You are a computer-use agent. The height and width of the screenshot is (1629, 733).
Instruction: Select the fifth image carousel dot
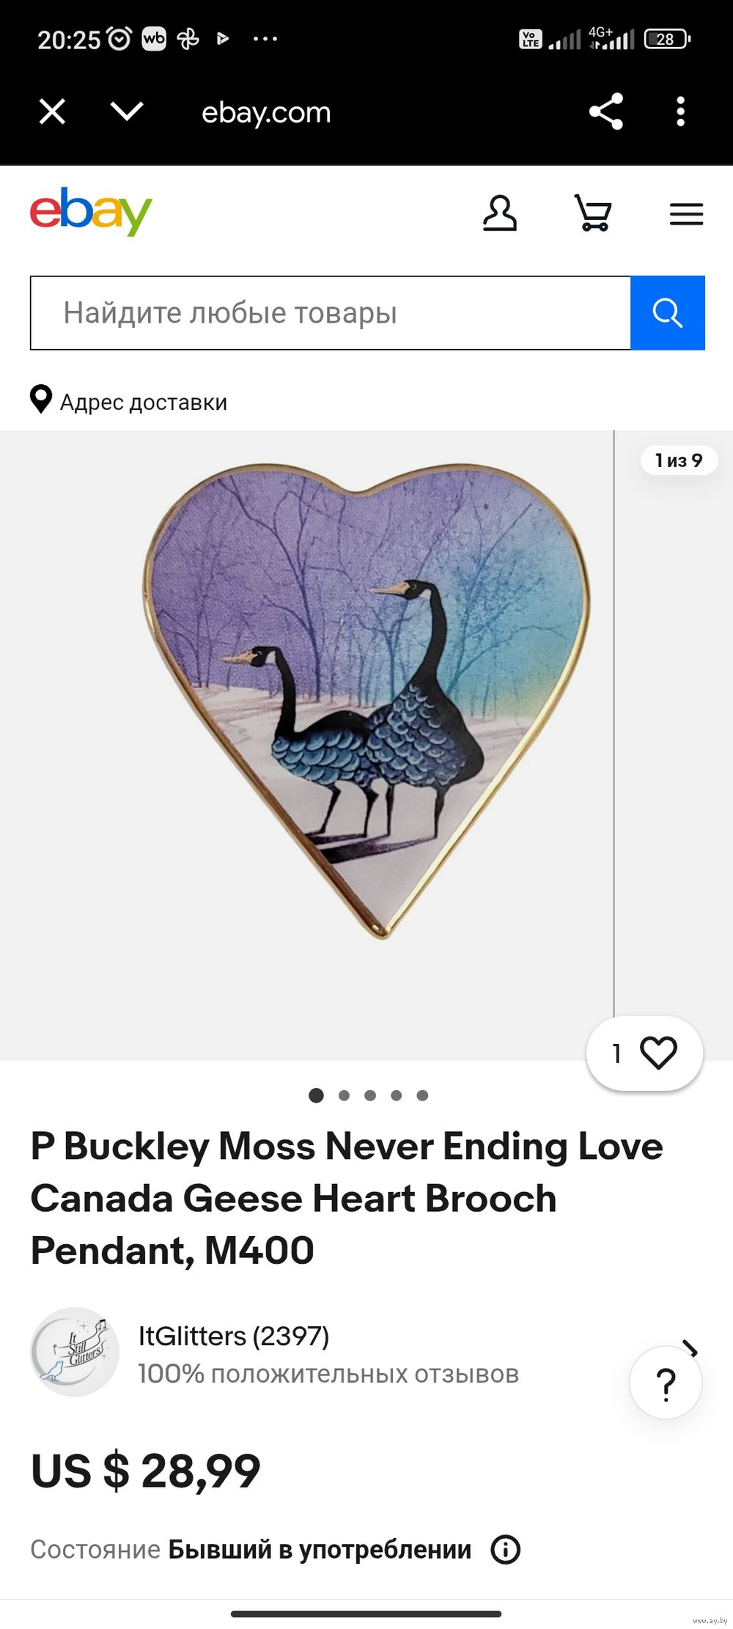click(x=422, y=1095)
